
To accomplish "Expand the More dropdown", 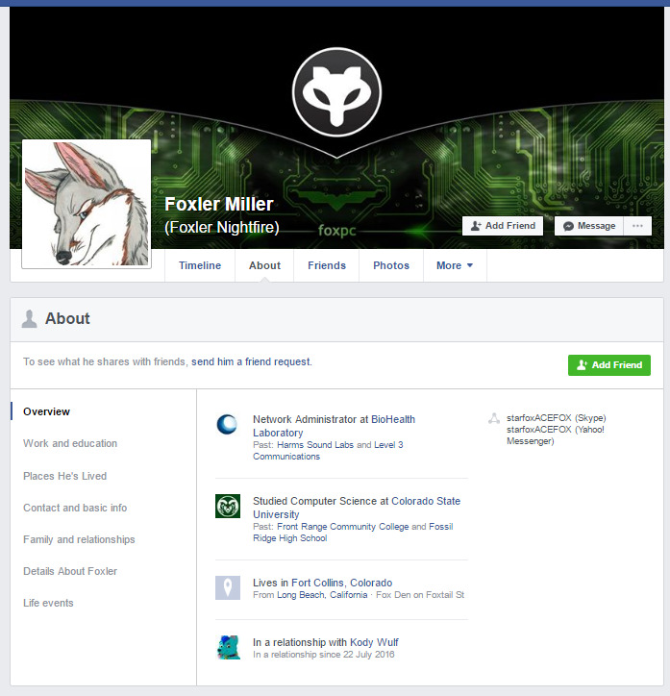I will (455, 265).
